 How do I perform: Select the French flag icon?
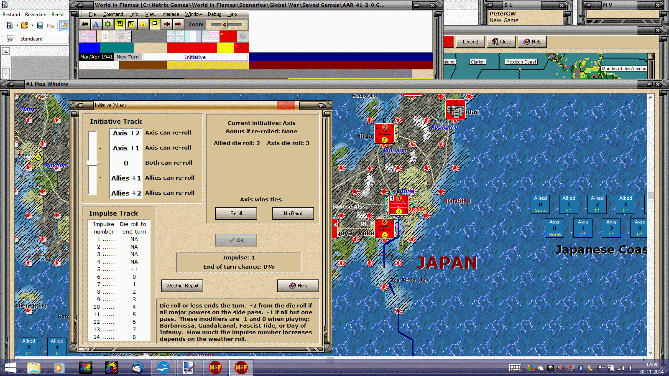point(193,36)
